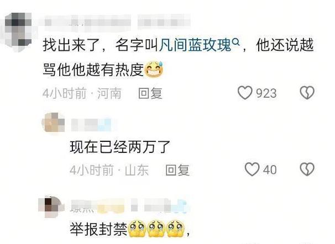Tap the sweating grin emoji in top comment
The width and height of the screenshot is (335, 244).
pos(154,69)
